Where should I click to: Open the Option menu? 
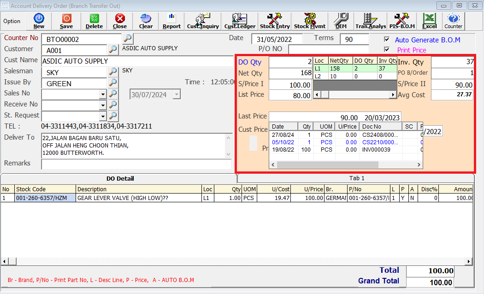(x=12, y=21)
